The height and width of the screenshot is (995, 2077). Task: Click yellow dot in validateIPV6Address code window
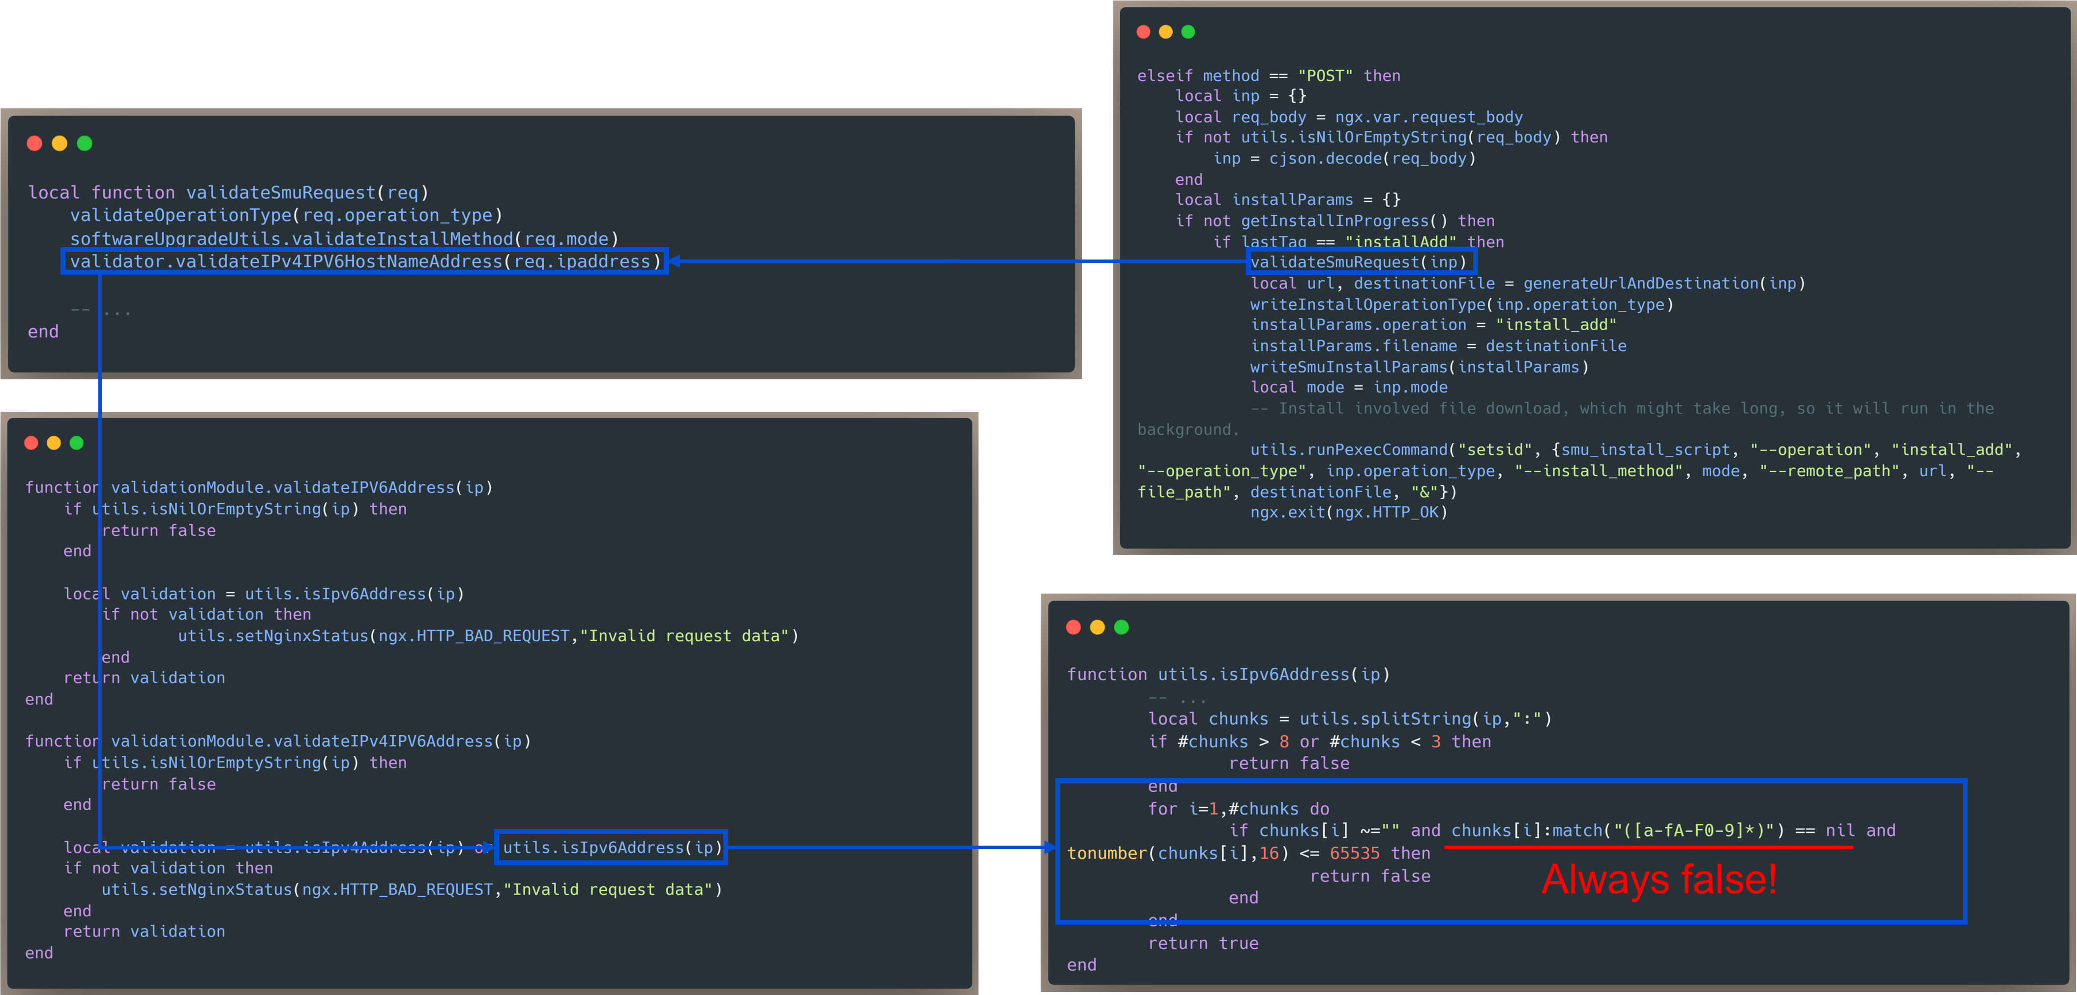(54, 442)
